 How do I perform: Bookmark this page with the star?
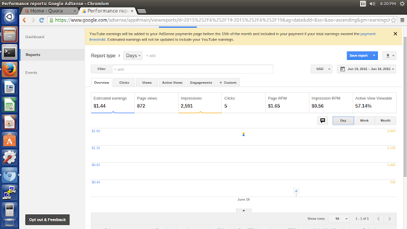click(394, 20)
